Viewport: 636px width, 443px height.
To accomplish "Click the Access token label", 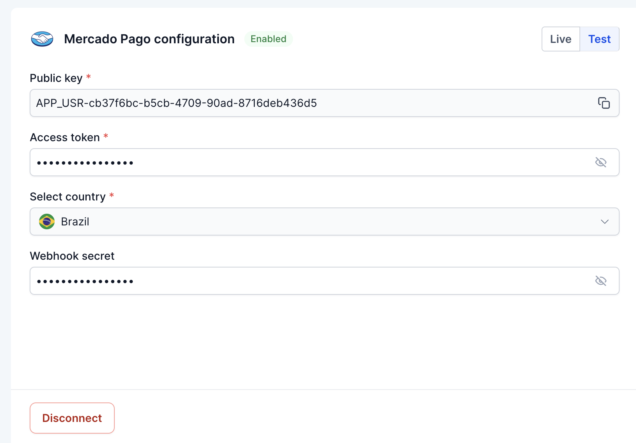I will [x=65, y=137].
